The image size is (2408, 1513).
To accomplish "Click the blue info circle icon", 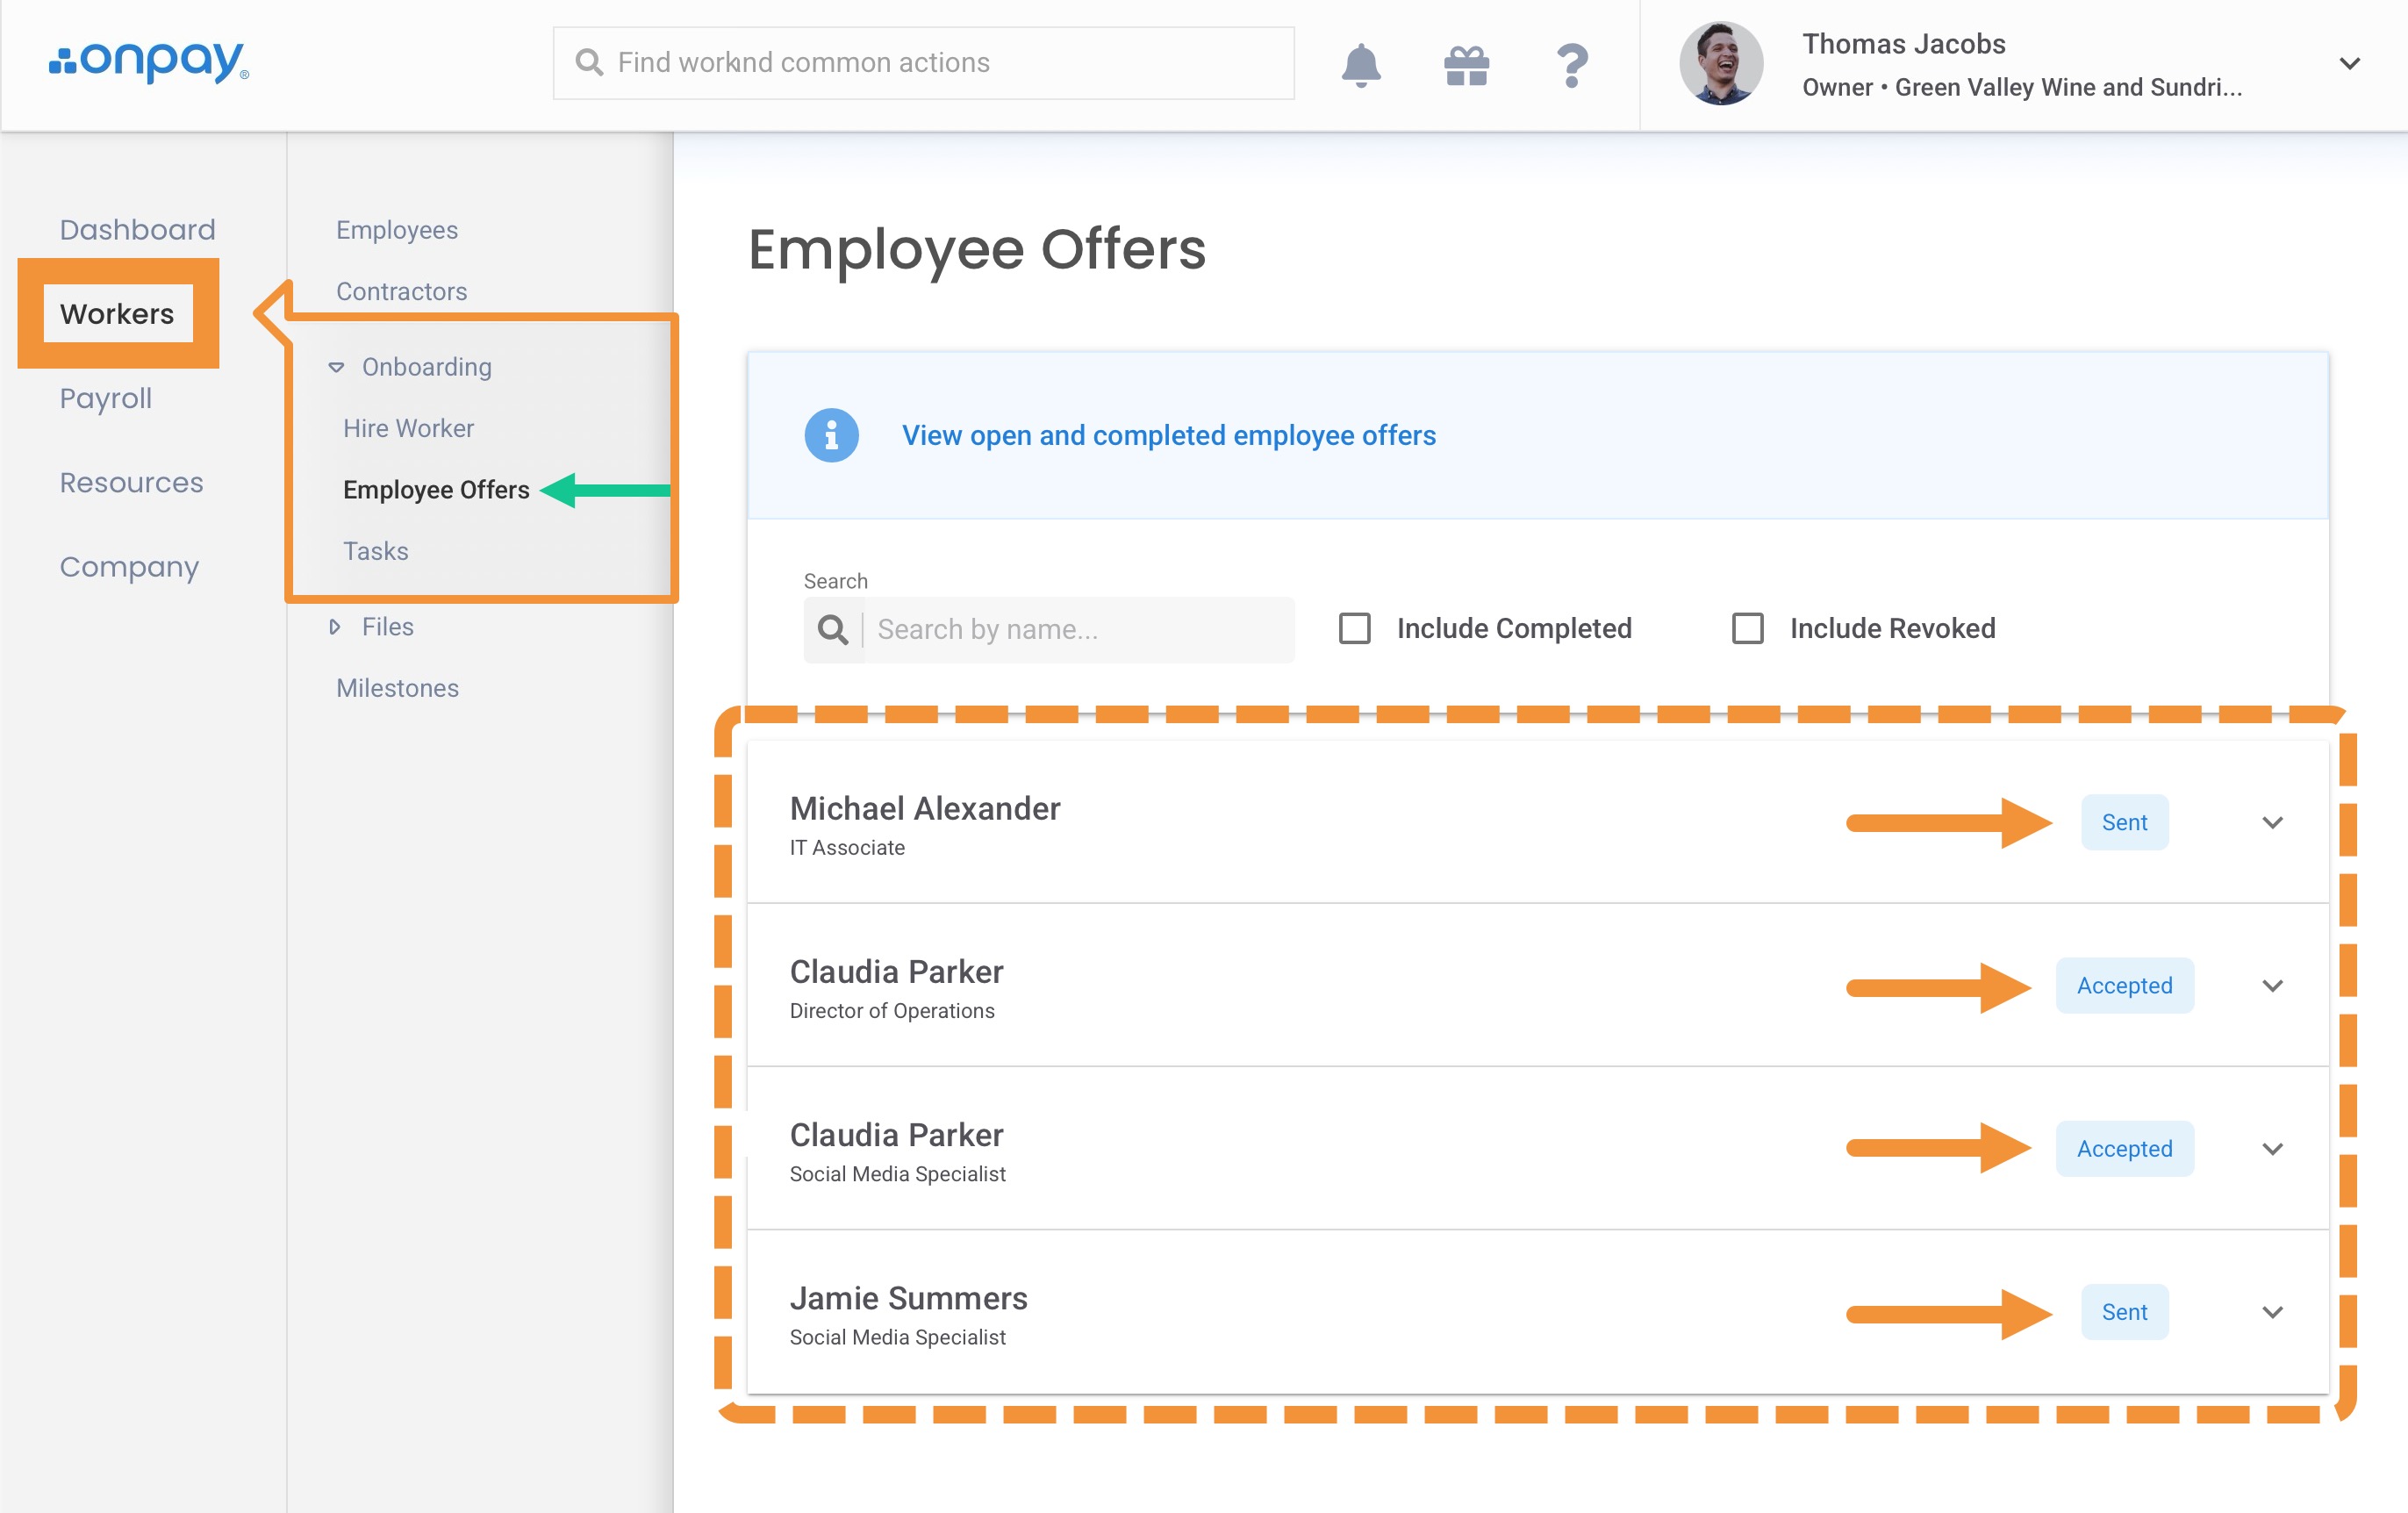I will (x=831, y=435).
